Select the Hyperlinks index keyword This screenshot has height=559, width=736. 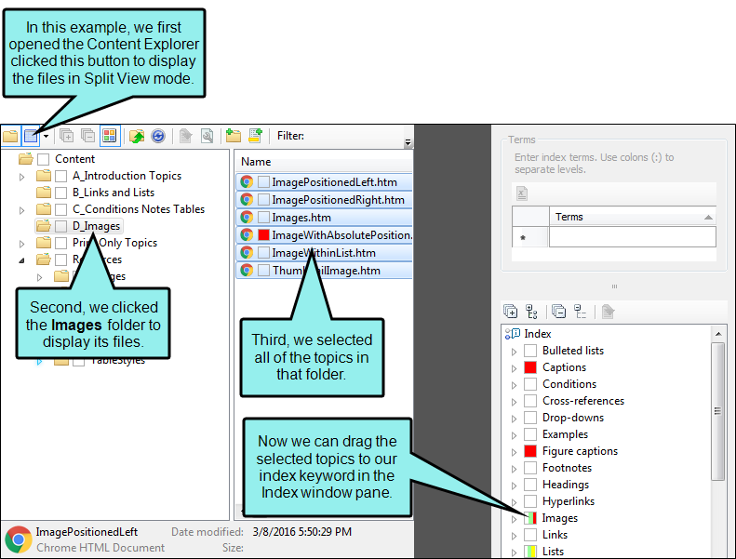570,501
